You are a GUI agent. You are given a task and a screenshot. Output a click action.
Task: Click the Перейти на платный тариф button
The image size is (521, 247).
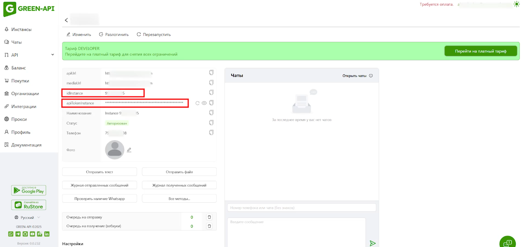click(480, 51)
